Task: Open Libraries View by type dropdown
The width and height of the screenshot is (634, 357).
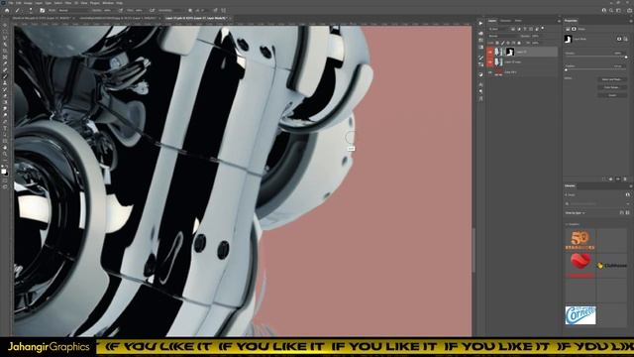Action: pyautogui.click(x=576, y=213)
